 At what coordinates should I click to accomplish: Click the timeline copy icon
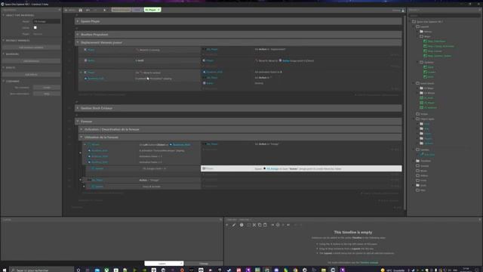click(x=260, y=225)
